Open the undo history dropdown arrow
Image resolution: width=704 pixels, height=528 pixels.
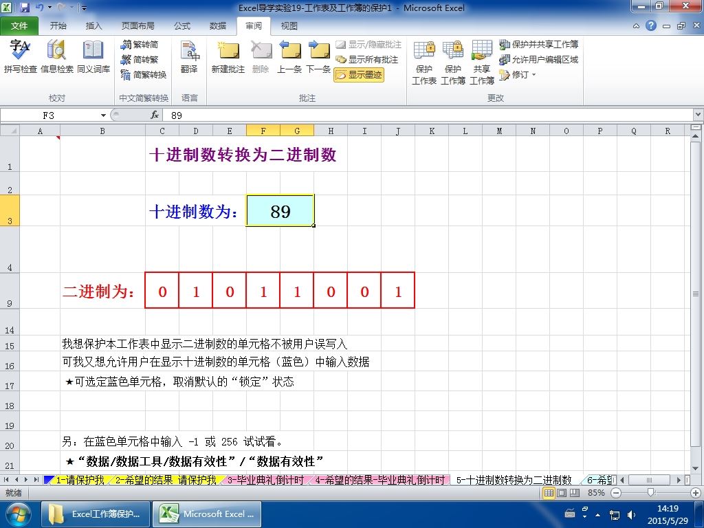click(49, 8)
